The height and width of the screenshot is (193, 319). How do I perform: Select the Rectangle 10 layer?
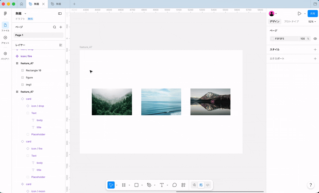tap(33, 70)
